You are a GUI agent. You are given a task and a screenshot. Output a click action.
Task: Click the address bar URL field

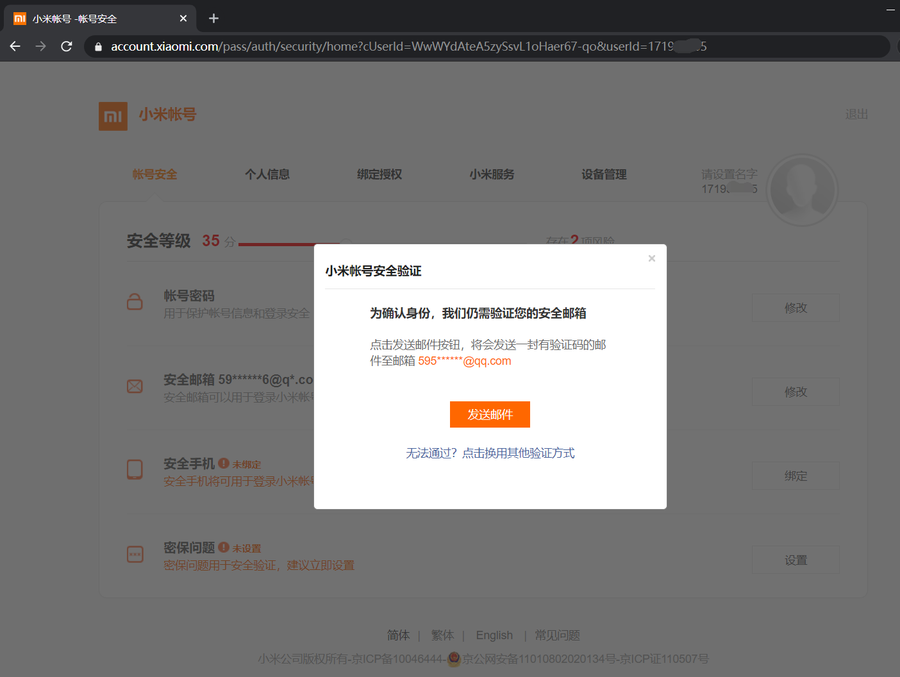pyautogui.click(x=487, y=46)
